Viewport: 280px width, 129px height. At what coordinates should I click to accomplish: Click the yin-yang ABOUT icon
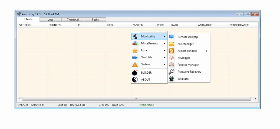[135, 79]
